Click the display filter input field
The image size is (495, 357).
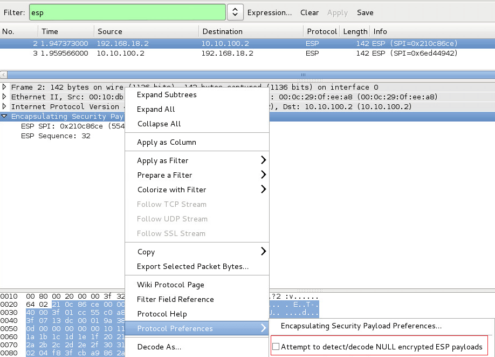click(x=128, y=12)
